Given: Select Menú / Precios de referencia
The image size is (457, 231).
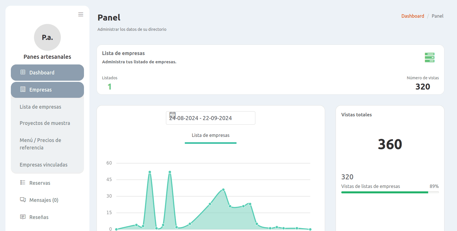Looking at the screenshot, I should (x=40, y=144).
